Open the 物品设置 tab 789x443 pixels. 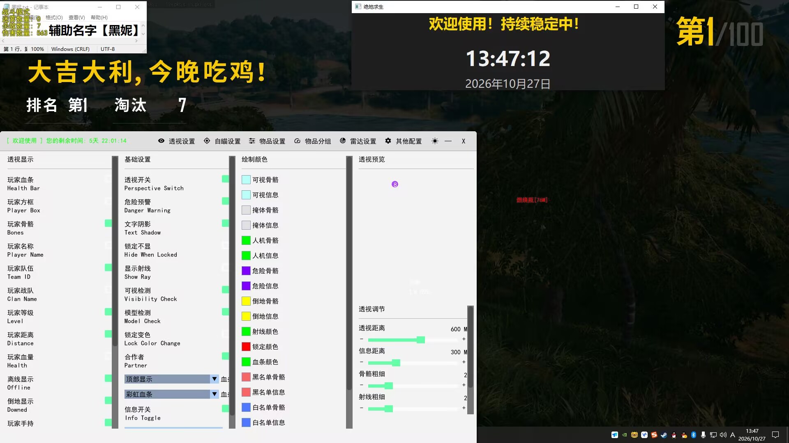click(267, 141)
